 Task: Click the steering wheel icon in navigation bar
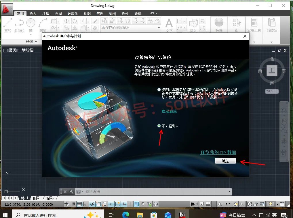click(x=284, y=110)
